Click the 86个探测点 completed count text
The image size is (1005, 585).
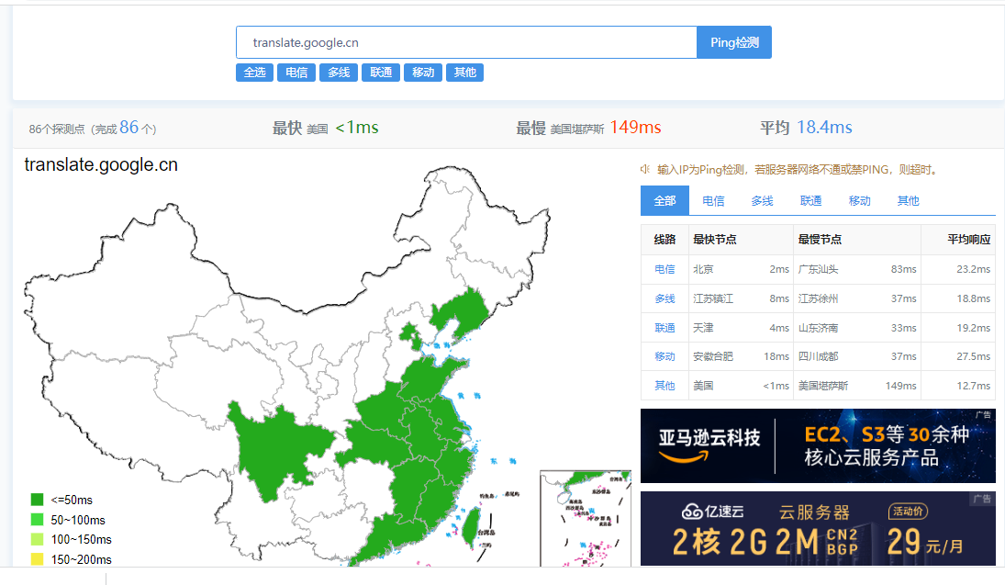click(93, 128)
